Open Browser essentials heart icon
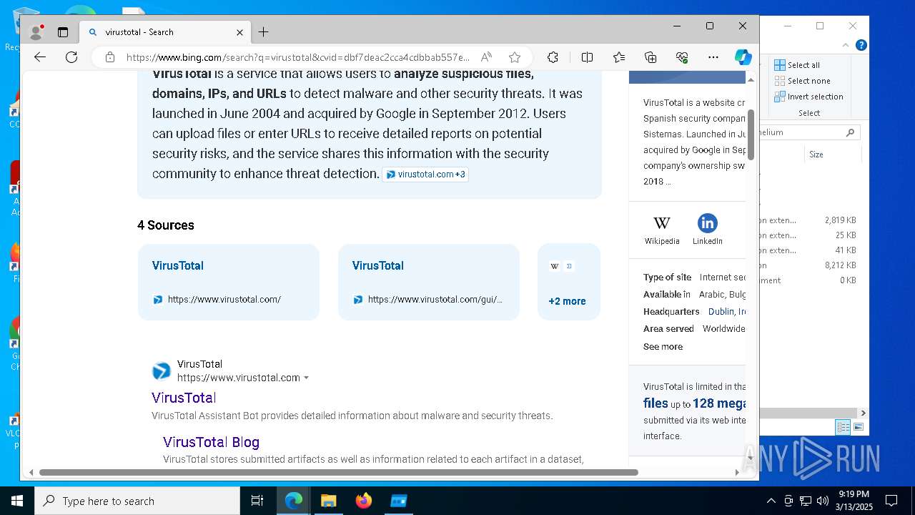Viewport: 915px width, 515px height. tap(682, 57)
